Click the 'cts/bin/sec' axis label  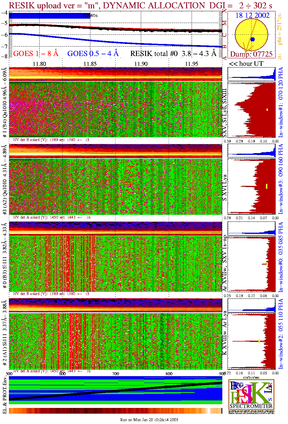click(x=251, y=377)
